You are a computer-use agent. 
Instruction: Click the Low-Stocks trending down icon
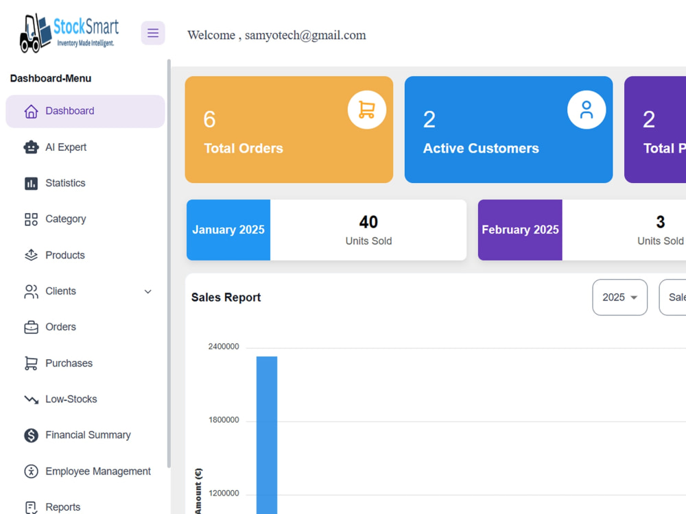pos(31,400)
